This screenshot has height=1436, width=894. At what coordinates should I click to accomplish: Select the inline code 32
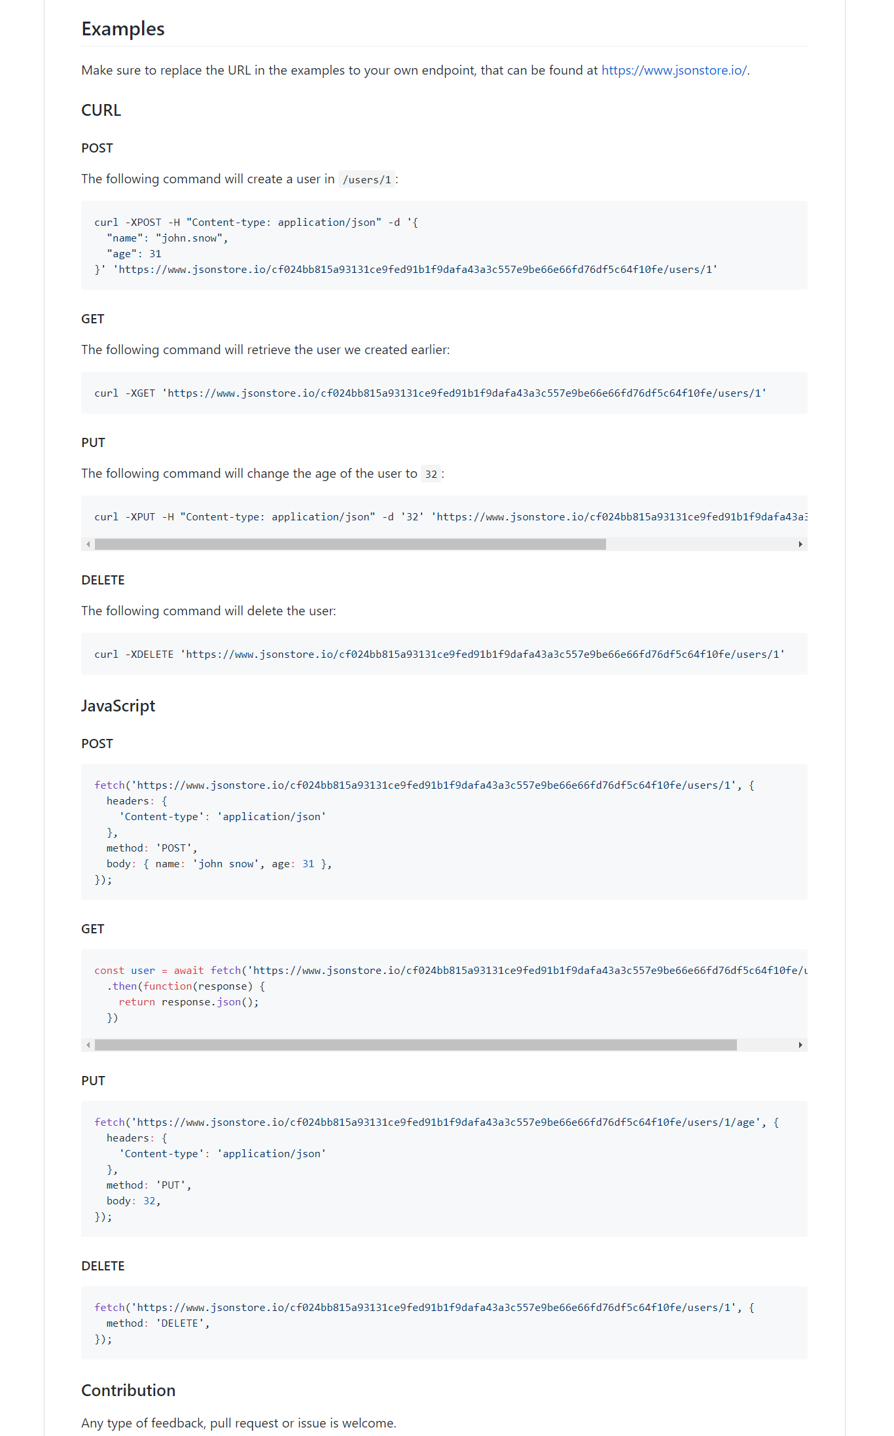(431, 473)
